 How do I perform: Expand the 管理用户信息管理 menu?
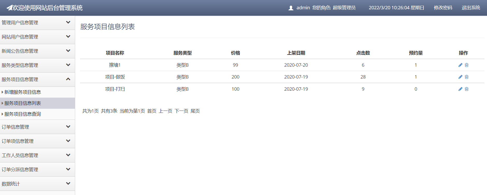point(37,23)
